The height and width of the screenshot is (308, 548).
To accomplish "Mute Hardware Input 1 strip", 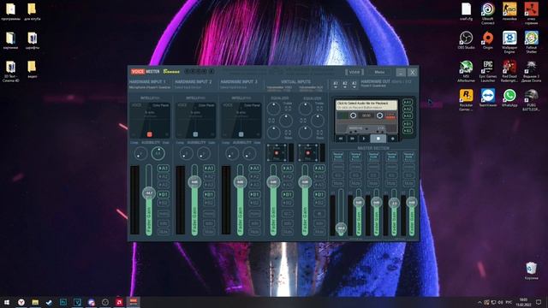I will point(164,232).
